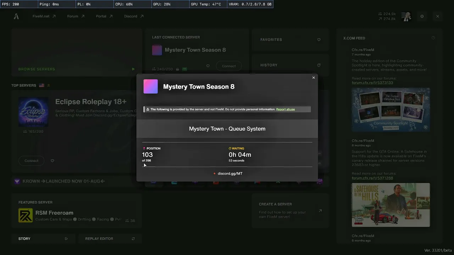Click the Report abuse link
Viewport: 454px width, 255px height.
click(286, 109)
